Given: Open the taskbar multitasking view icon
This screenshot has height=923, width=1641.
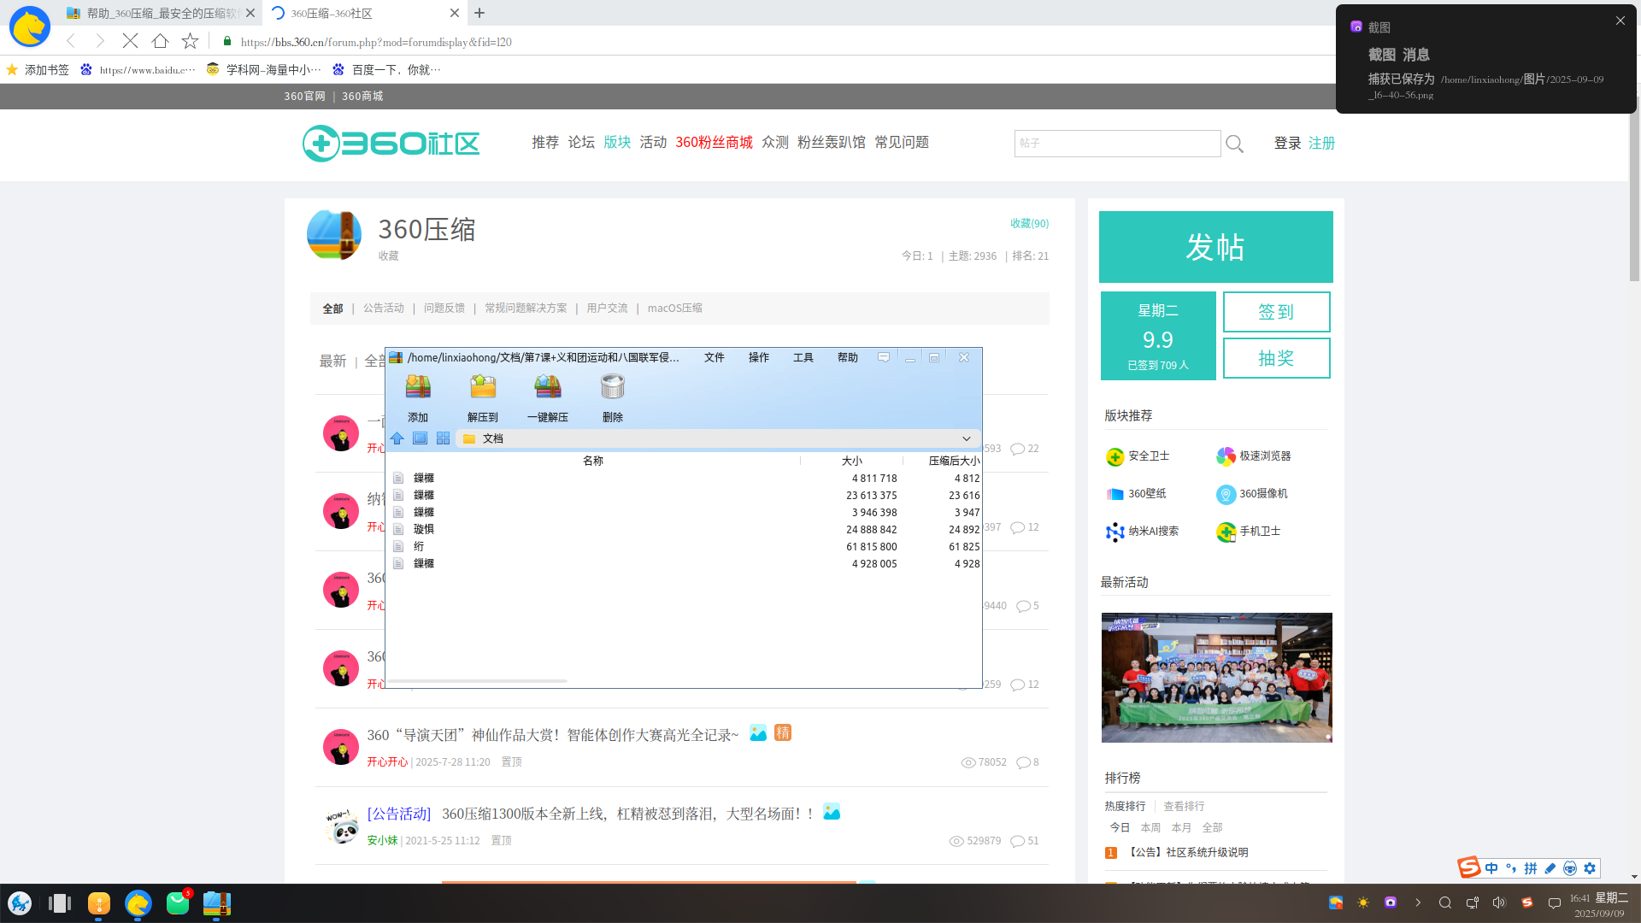Looking at the screenshot, I should click(x=59, y=903).
